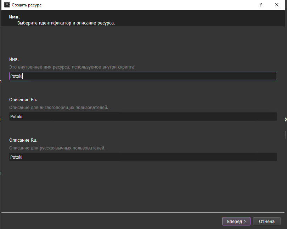This screenshot has height=229, width=287.
Task: Close the Создать ресурс dialog
Action: point(277,5)
